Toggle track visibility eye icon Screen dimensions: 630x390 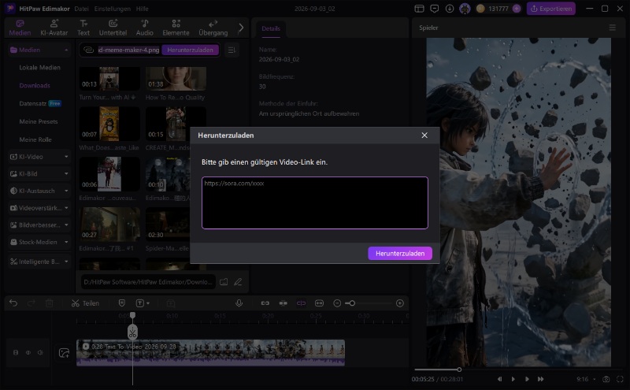pos(28,353)
